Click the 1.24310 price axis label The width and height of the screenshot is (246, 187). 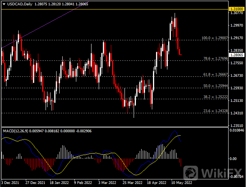237,113
